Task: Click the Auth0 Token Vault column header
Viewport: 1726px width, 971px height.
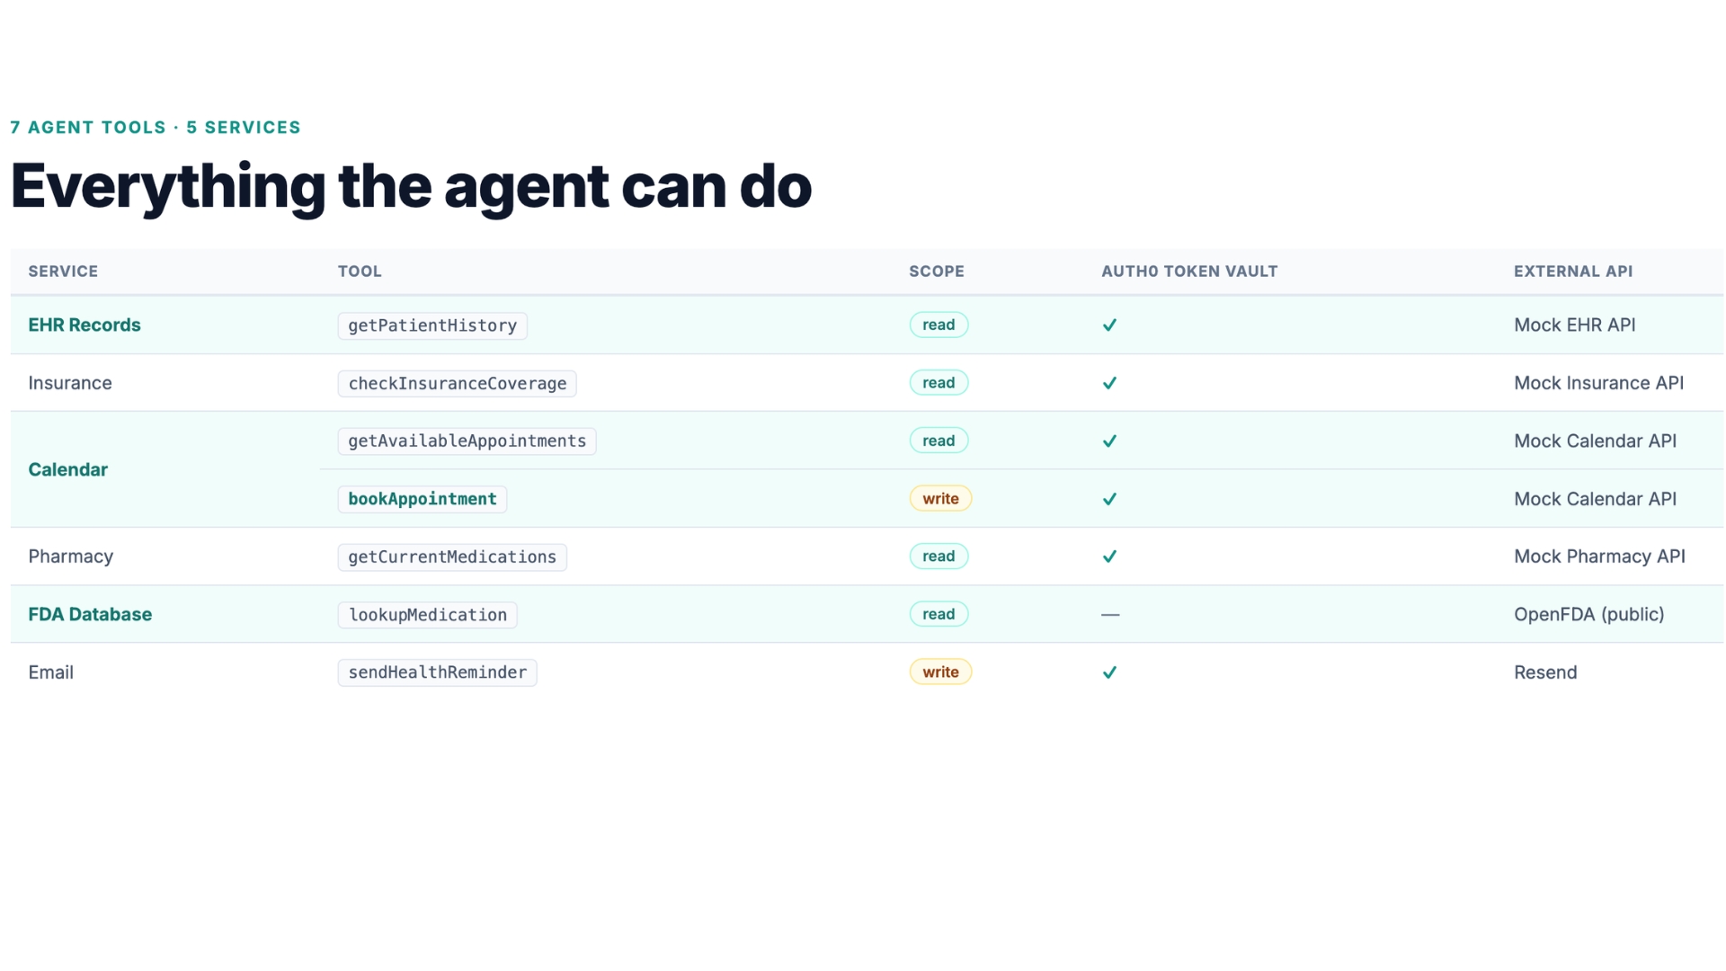Action: [x=1189, y=272]
